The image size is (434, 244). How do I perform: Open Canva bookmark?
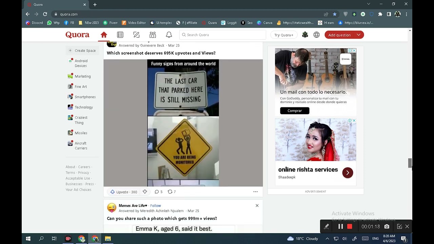click(264, 23)
